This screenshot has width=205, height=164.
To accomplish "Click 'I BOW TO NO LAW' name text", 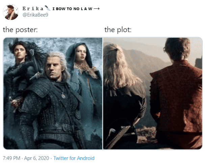I will 72,9.
